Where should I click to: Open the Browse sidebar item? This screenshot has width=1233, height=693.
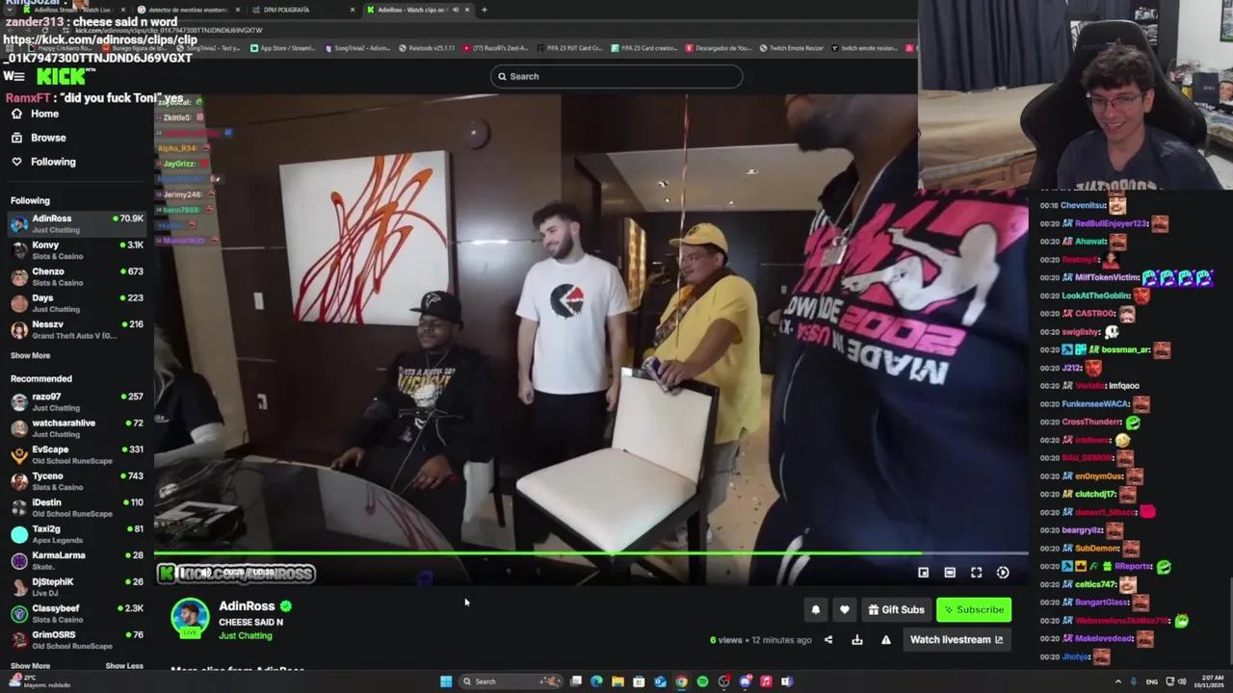coord(39,138)
